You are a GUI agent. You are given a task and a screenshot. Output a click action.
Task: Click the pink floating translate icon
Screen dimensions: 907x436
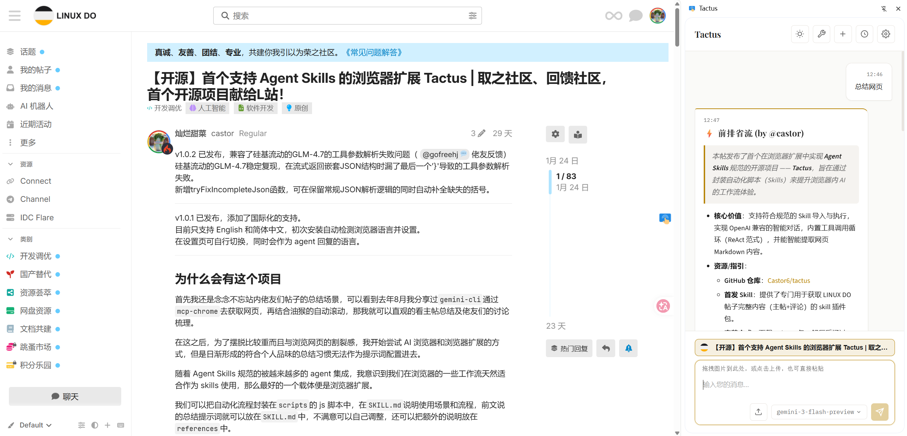663,306
